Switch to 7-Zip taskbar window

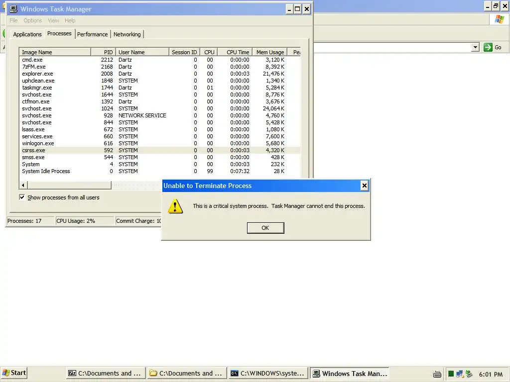(106, 374)
